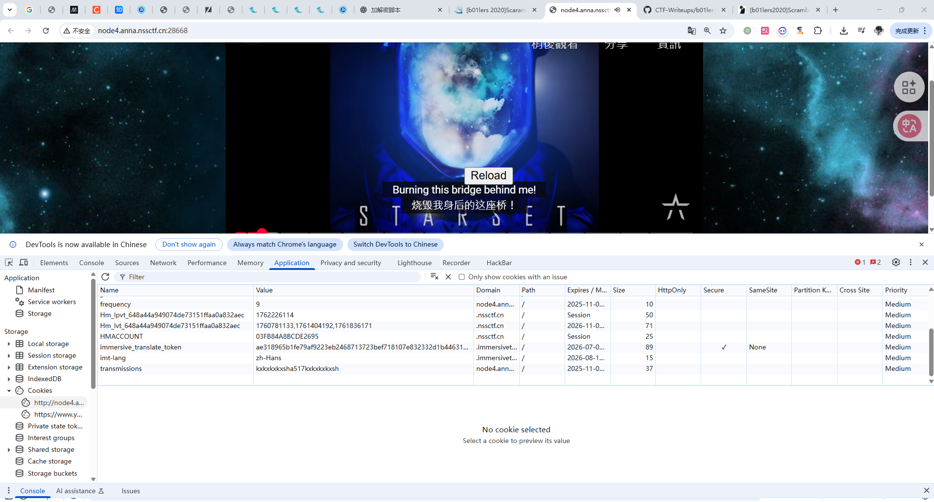Activate the inspect element picker icon
This screenshot has width=934, height=502.
point(9,262)
